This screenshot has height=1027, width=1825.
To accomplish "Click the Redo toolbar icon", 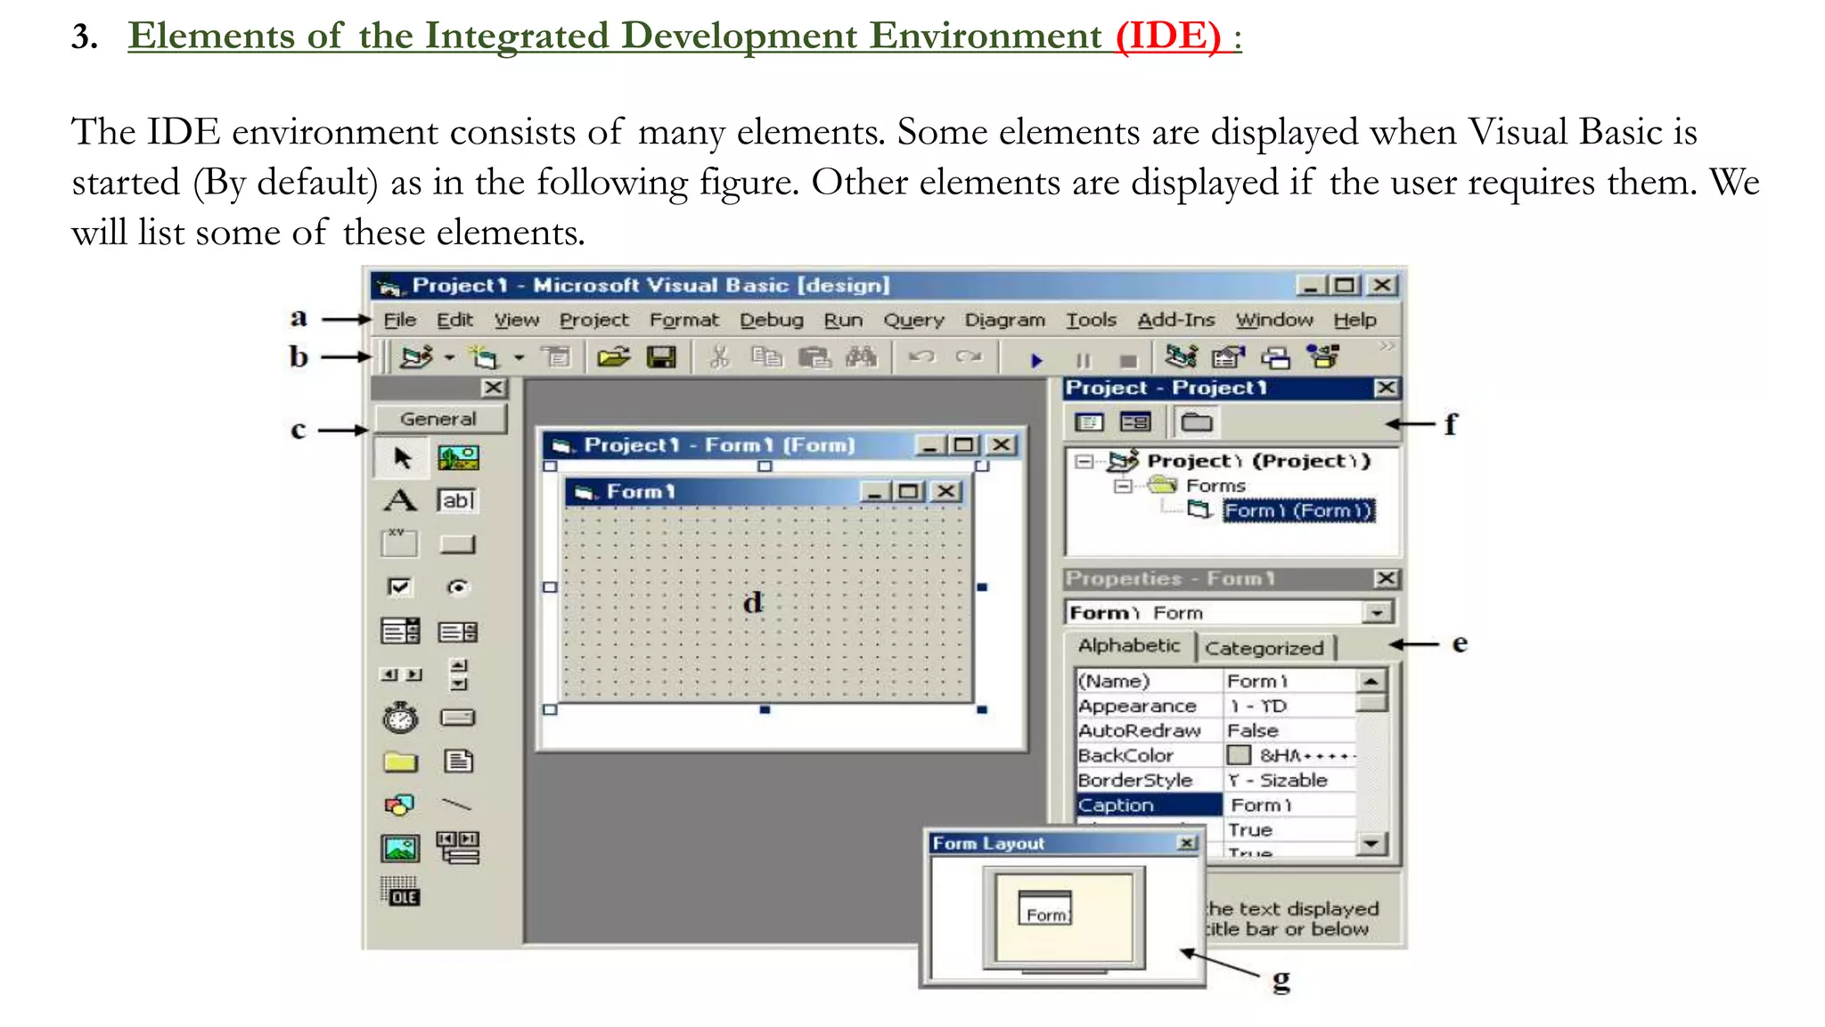I will point(968,357).
